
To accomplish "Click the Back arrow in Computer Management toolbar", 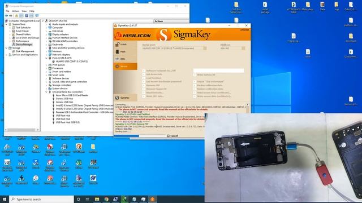I will [x=6, y=16].
